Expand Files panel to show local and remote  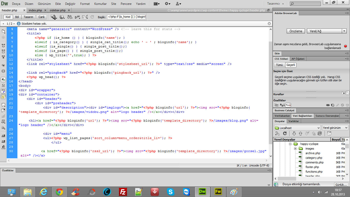[x=329, y=133]
